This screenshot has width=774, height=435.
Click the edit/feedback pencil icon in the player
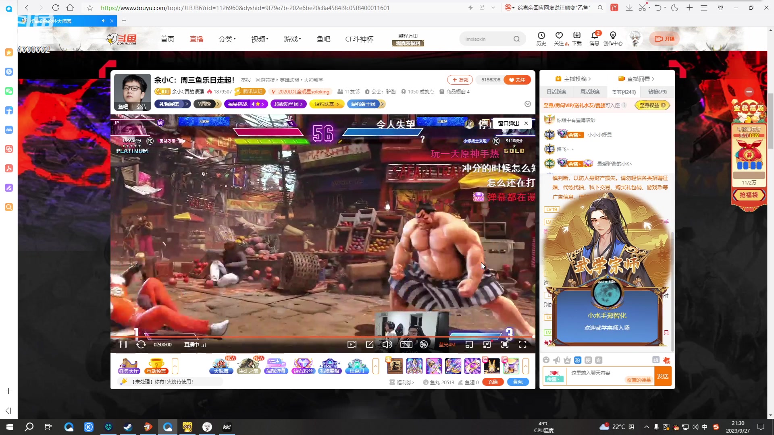tap(370, 344)
